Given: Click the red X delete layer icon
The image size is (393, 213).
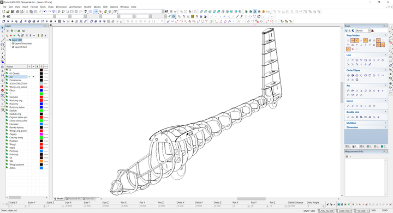Looking at the screenshot, I should pyautogui.click(x=11, y=35).
